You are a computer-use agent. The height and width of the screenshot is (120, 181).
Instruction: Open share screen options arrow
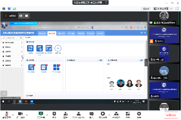(47, 115)
